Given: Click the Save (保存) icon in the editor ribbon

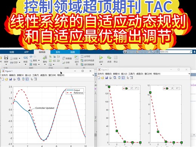Looking at the screenshot, I should pyautogui.click(x=6, y=57).
